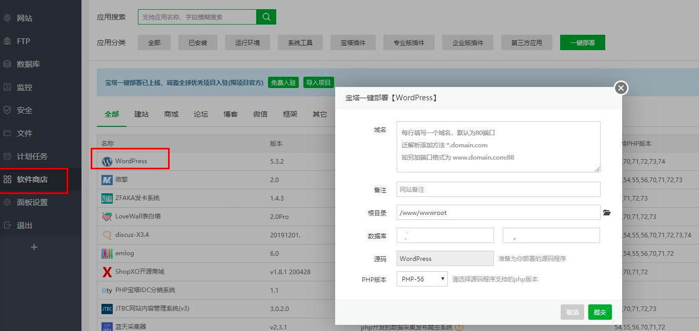
Task: Open 安全 in the sidebar
Action: pyautogui.click(x=25, y=110)
